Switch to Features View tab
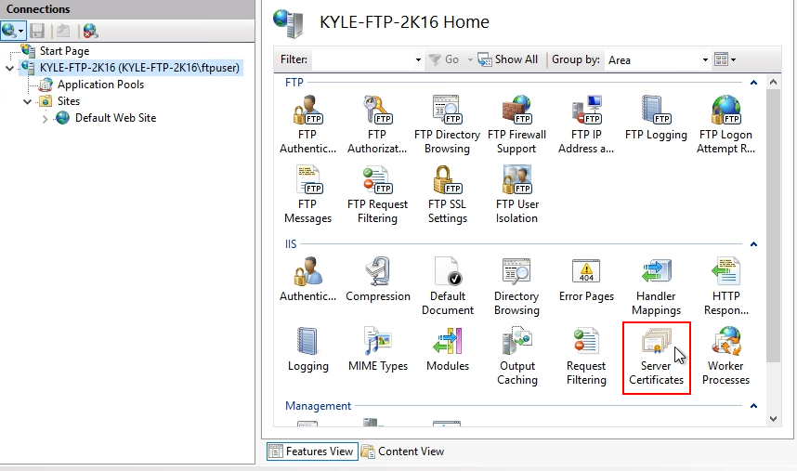The width and height of the screenshot is (797, 471). [x=312, y=451]
